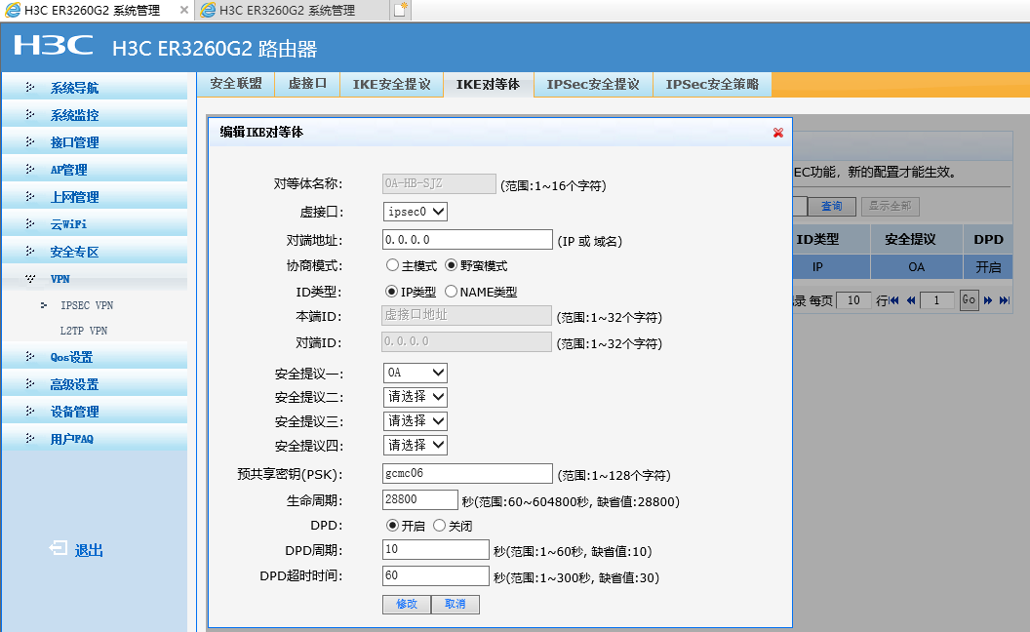Open the 用户FAQ menu
The image size is (1030, 632).
click(95, 439)
